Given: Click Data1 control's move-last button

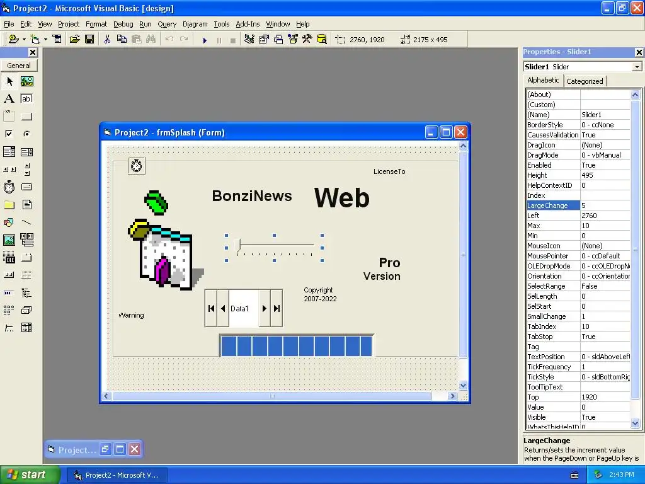Looking at the screenshot, I should coord(277,308).
